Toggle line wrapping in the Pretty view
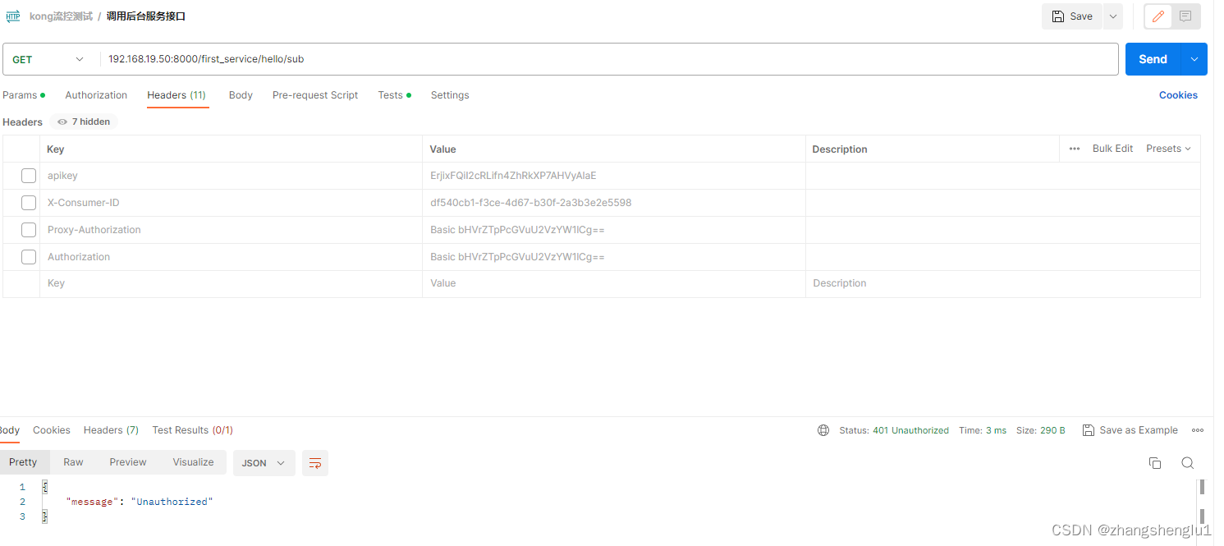The image size is (1224, 546). [315, 462]
